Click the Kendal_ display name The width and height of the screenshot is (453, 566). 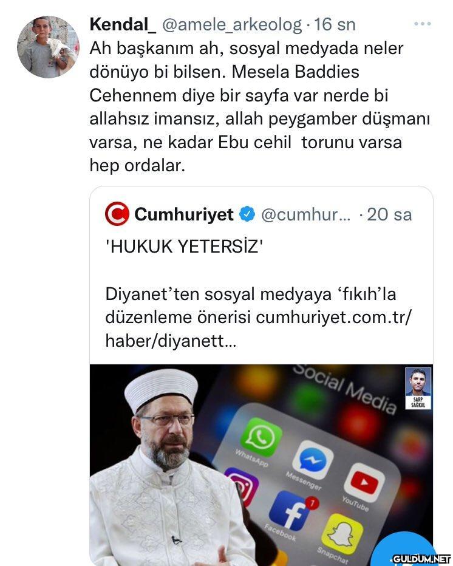[x=123, y=24]
